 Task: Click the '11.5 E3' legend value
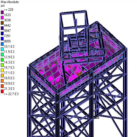pos(9,52)
